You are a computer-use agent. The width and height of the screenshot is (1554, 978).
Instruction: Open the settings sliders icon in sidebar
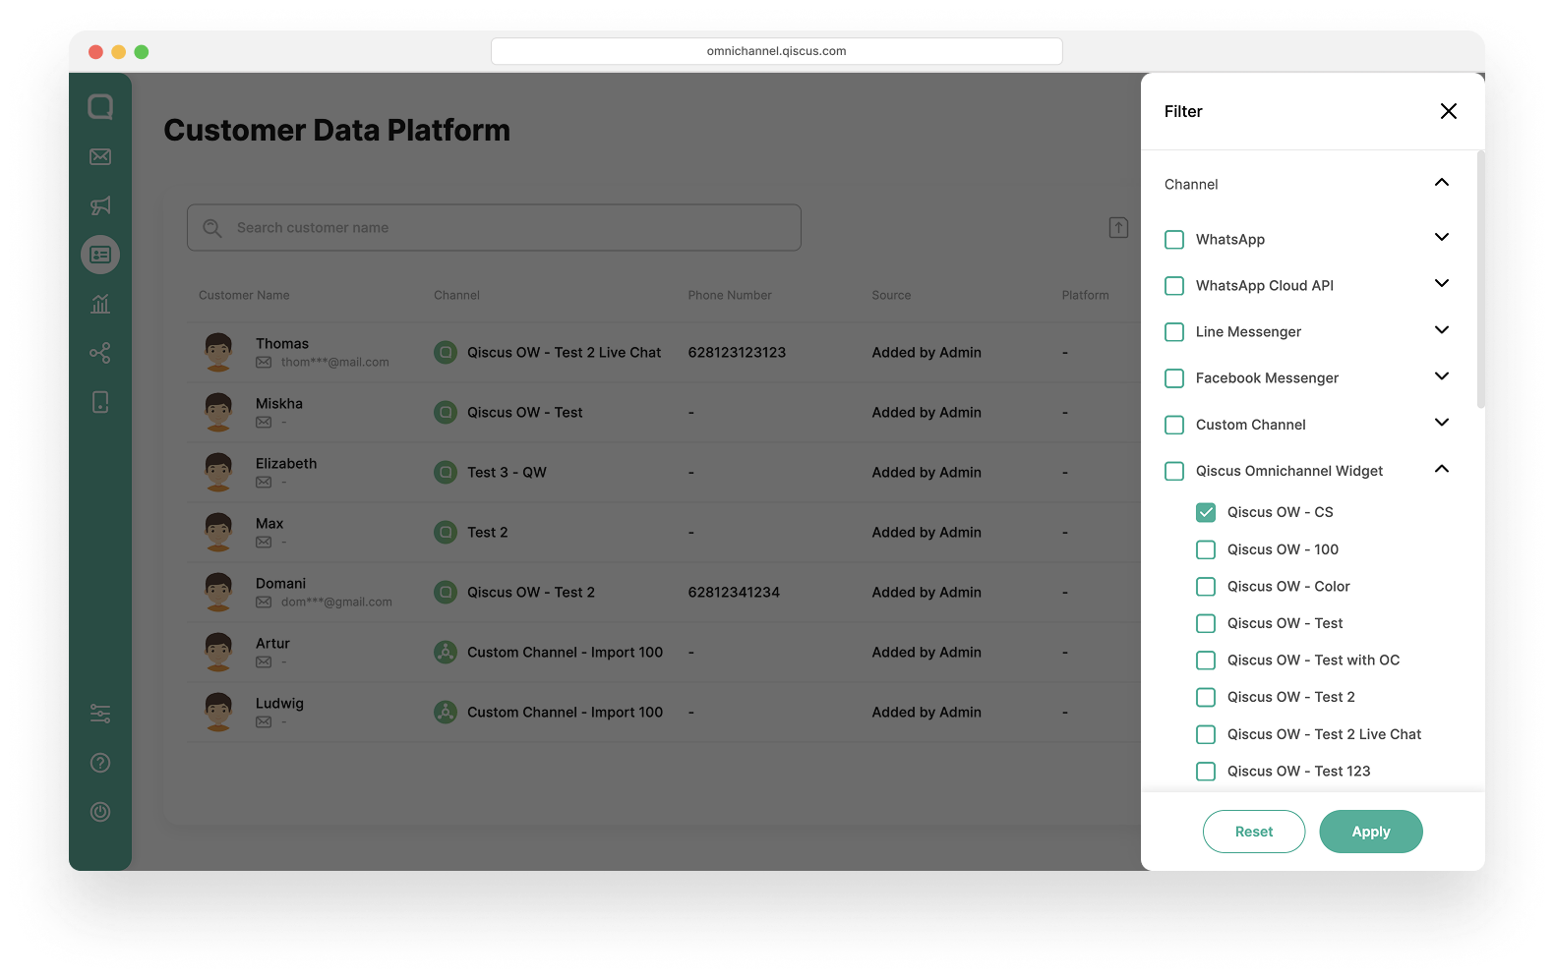[x=100, y=714]
